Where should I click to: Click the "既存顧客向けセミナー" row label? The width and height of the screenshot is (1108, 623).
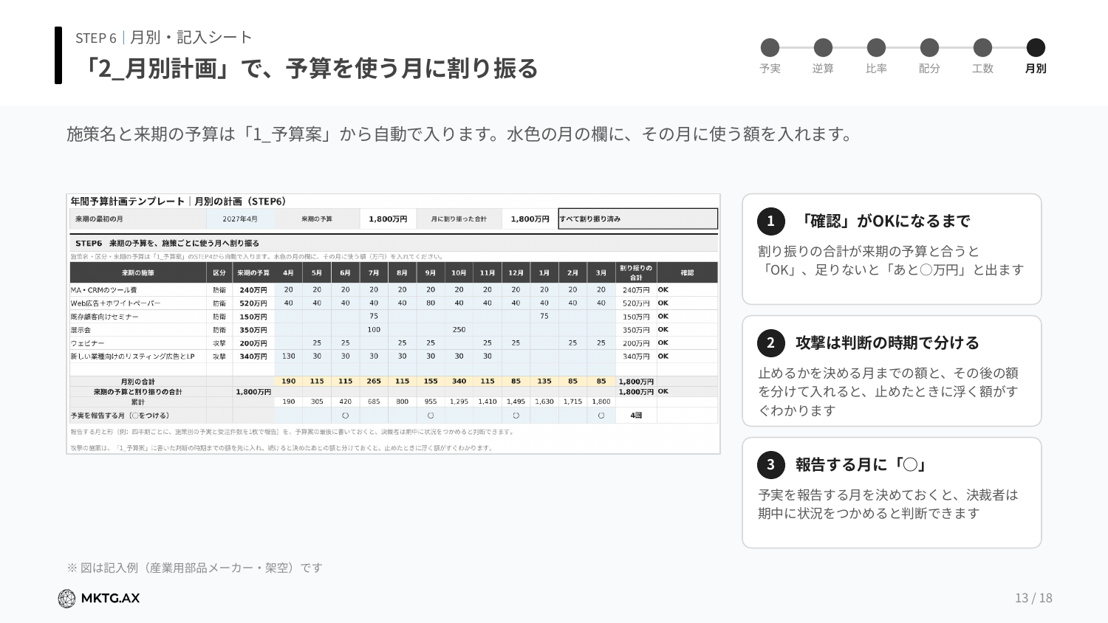pos(105,317)
